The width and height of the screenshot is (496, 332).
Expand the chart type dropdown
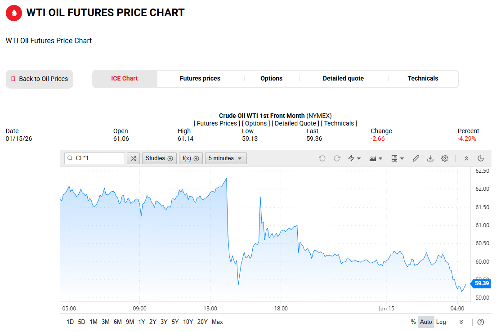(376, 158)
